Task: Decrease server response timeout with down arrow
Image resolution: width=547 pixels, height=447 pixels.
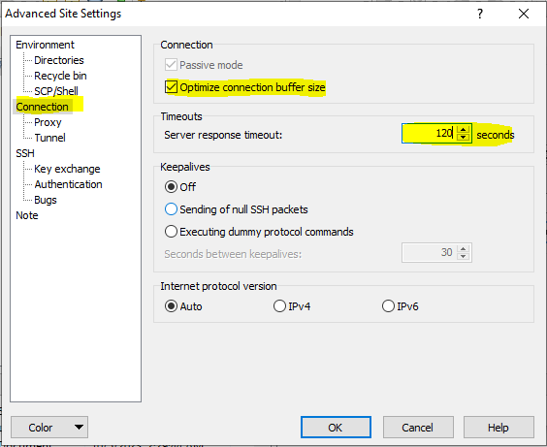Action: [x=463, y=137]
